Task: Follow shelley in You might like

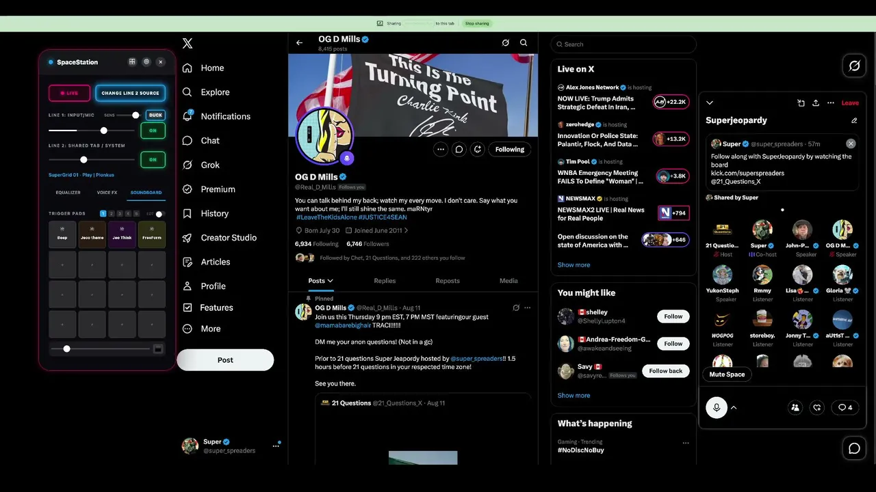Action: tap(673, 316)
